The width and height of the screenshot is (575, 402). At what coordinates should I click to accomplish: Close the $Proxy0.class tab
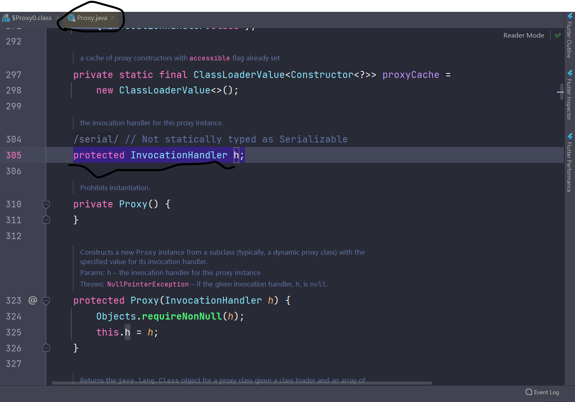(x=57, y=18)
